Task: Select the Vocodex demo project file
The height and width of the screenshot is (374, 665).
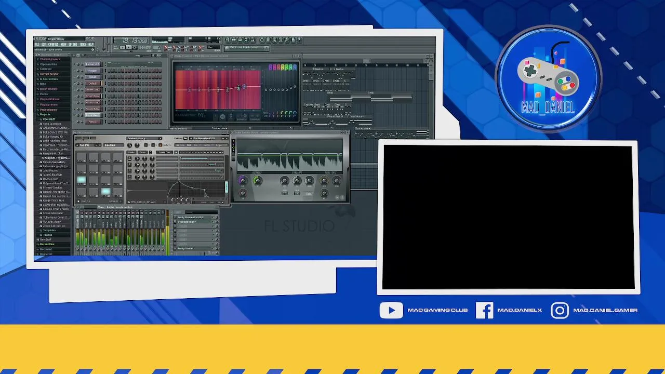Action: (x=52, y=222)
